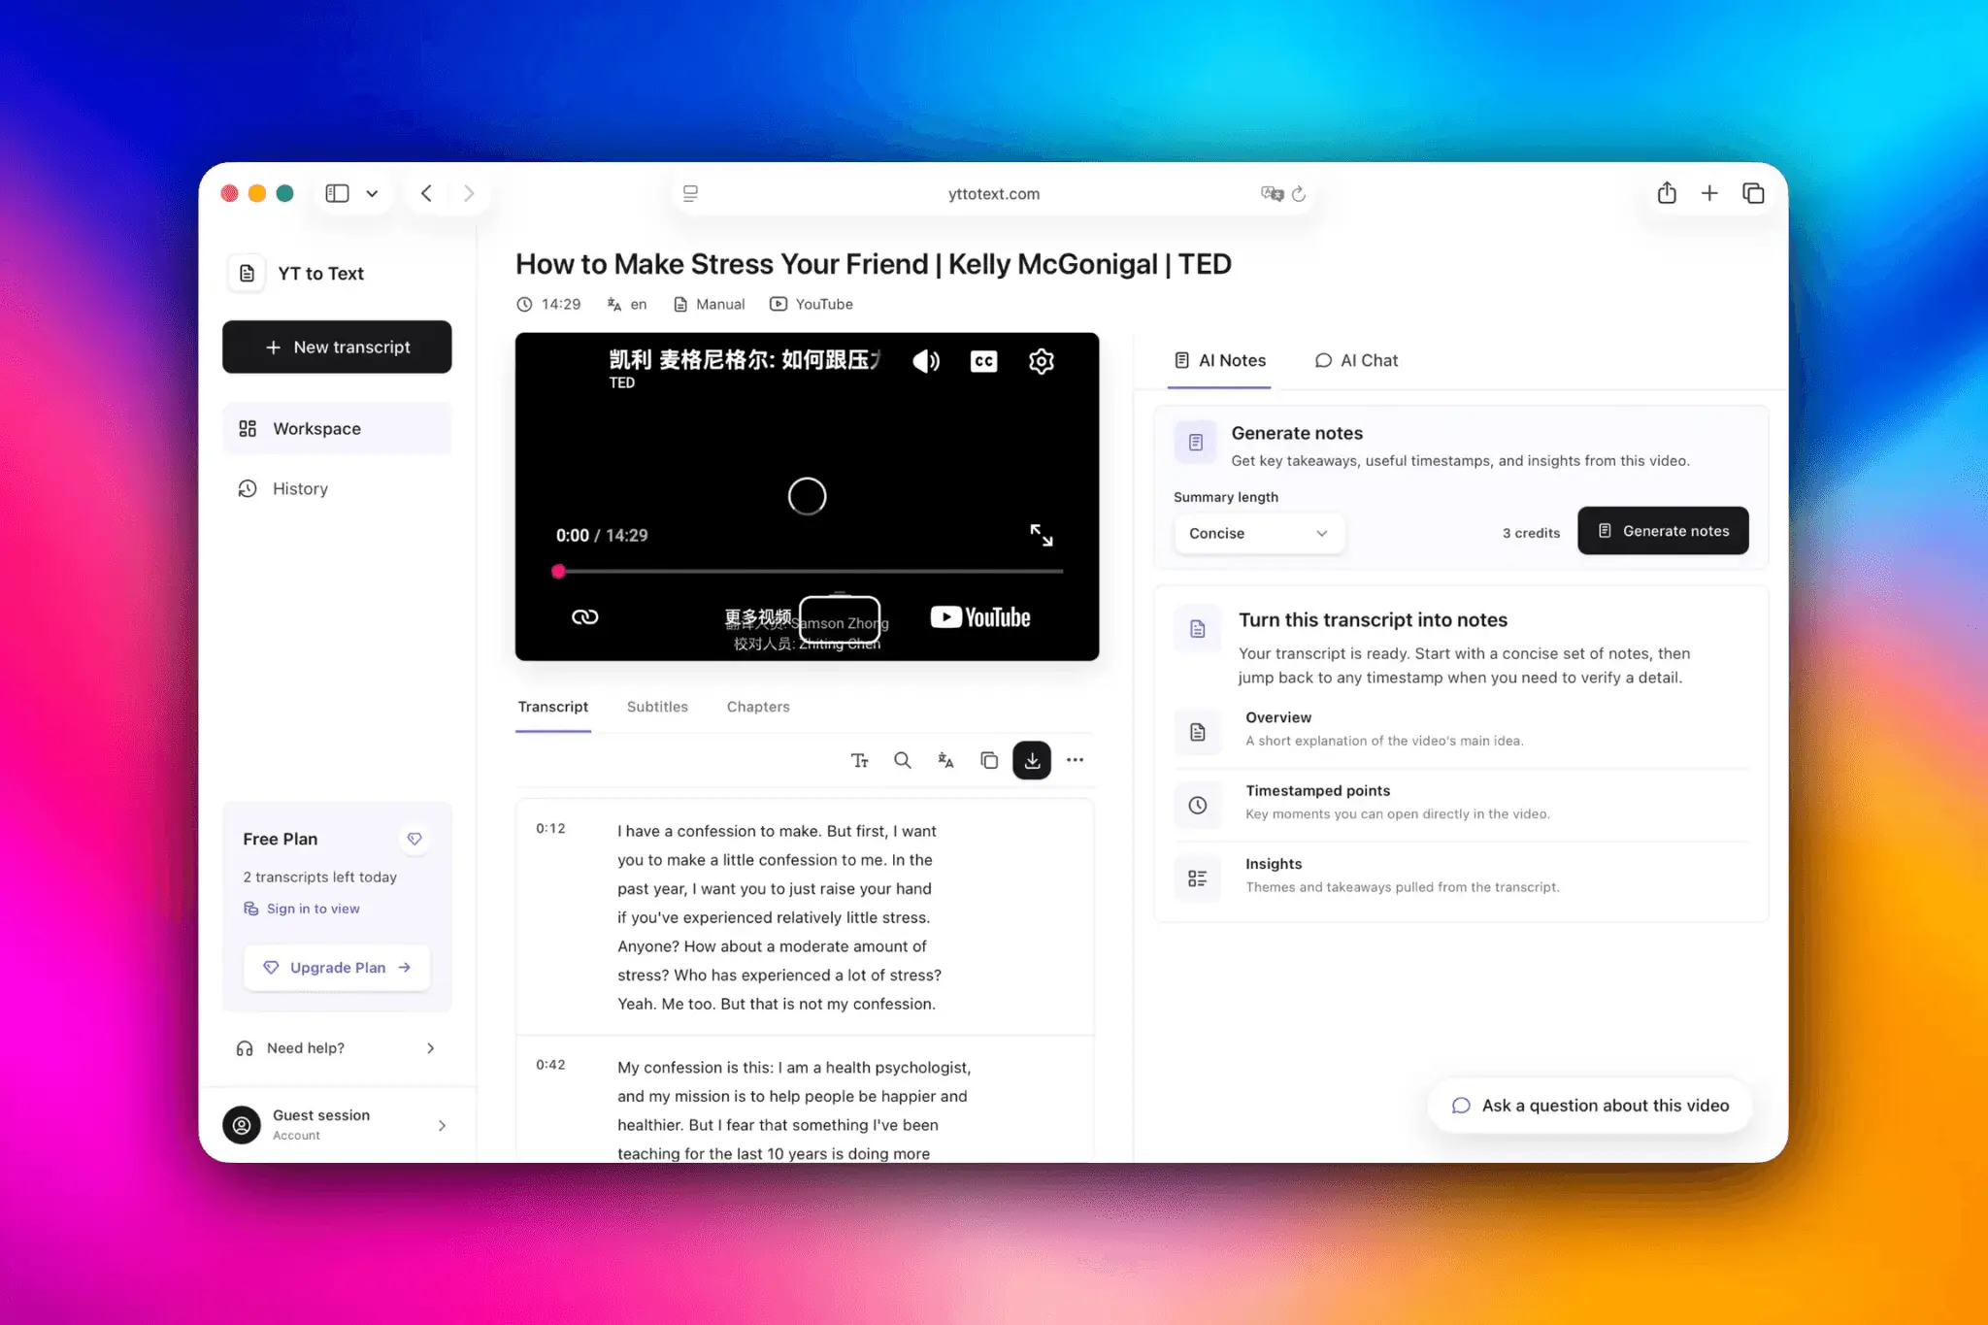The height and width of the screenshot is (1325, 1988).
Task: Toggle the browser sidebar panel icon
Action: pos(337,193)
